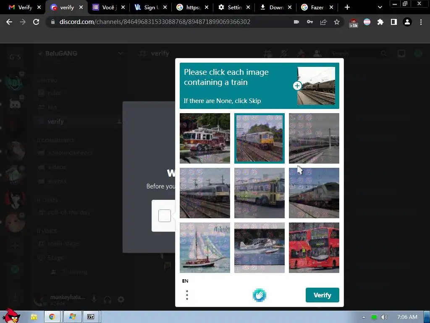Toggle the browser side panel icon

click(394, 22)
